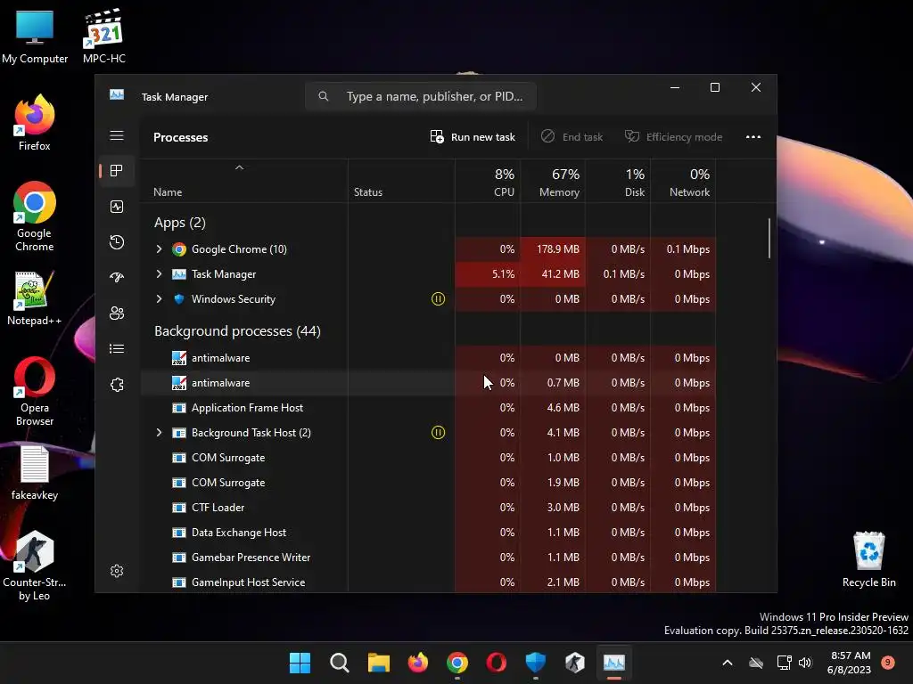Viewport: 913px width, 684px height.
Task: Select the Data Exchange Host process
Action: coord(428,533)
